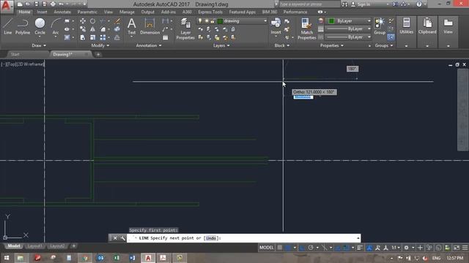469x263 pixels.
Task: Expand the Modify panel
Action: [x=100, y=45]
